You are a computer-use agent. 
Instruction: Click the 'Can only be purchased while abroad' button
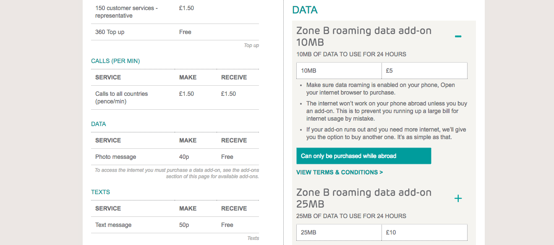click(363, 155)
